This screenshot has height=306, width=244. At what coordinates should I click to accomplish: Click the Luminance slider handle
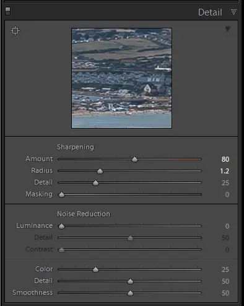(61, 226)
